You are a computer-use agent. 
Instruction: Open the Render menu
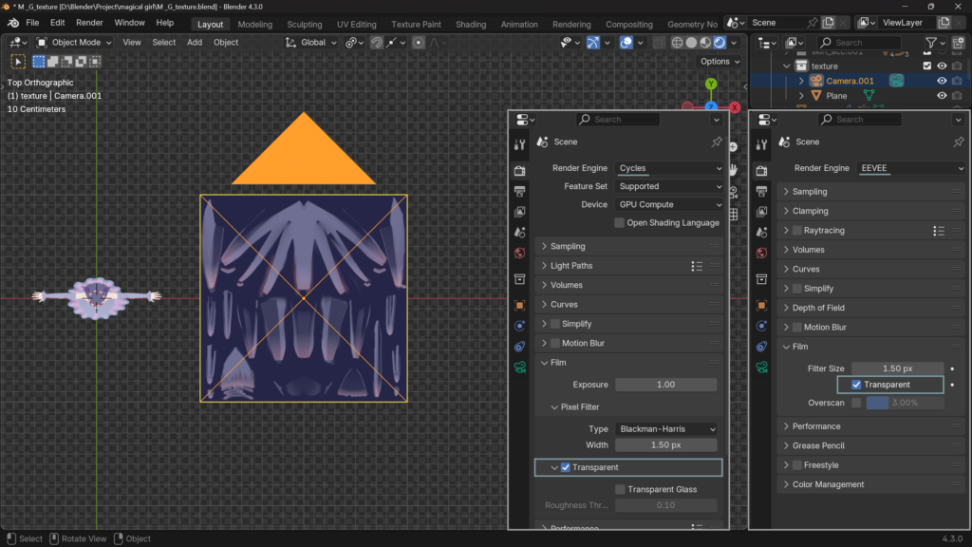click(x=89, y=23)
